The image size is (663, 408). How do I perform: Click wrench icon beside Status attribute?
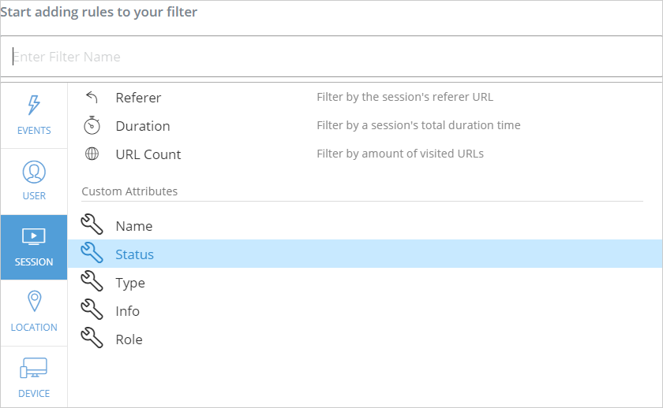click(x=92, y=254)
